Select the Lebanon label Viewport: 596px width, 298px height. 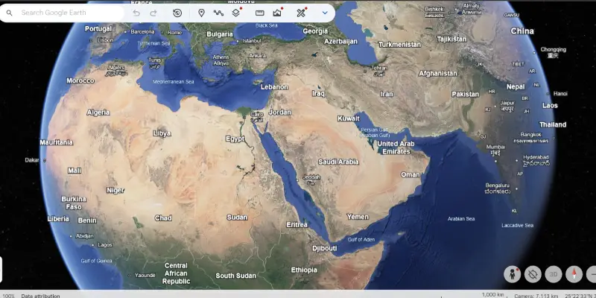pos(274,87)
